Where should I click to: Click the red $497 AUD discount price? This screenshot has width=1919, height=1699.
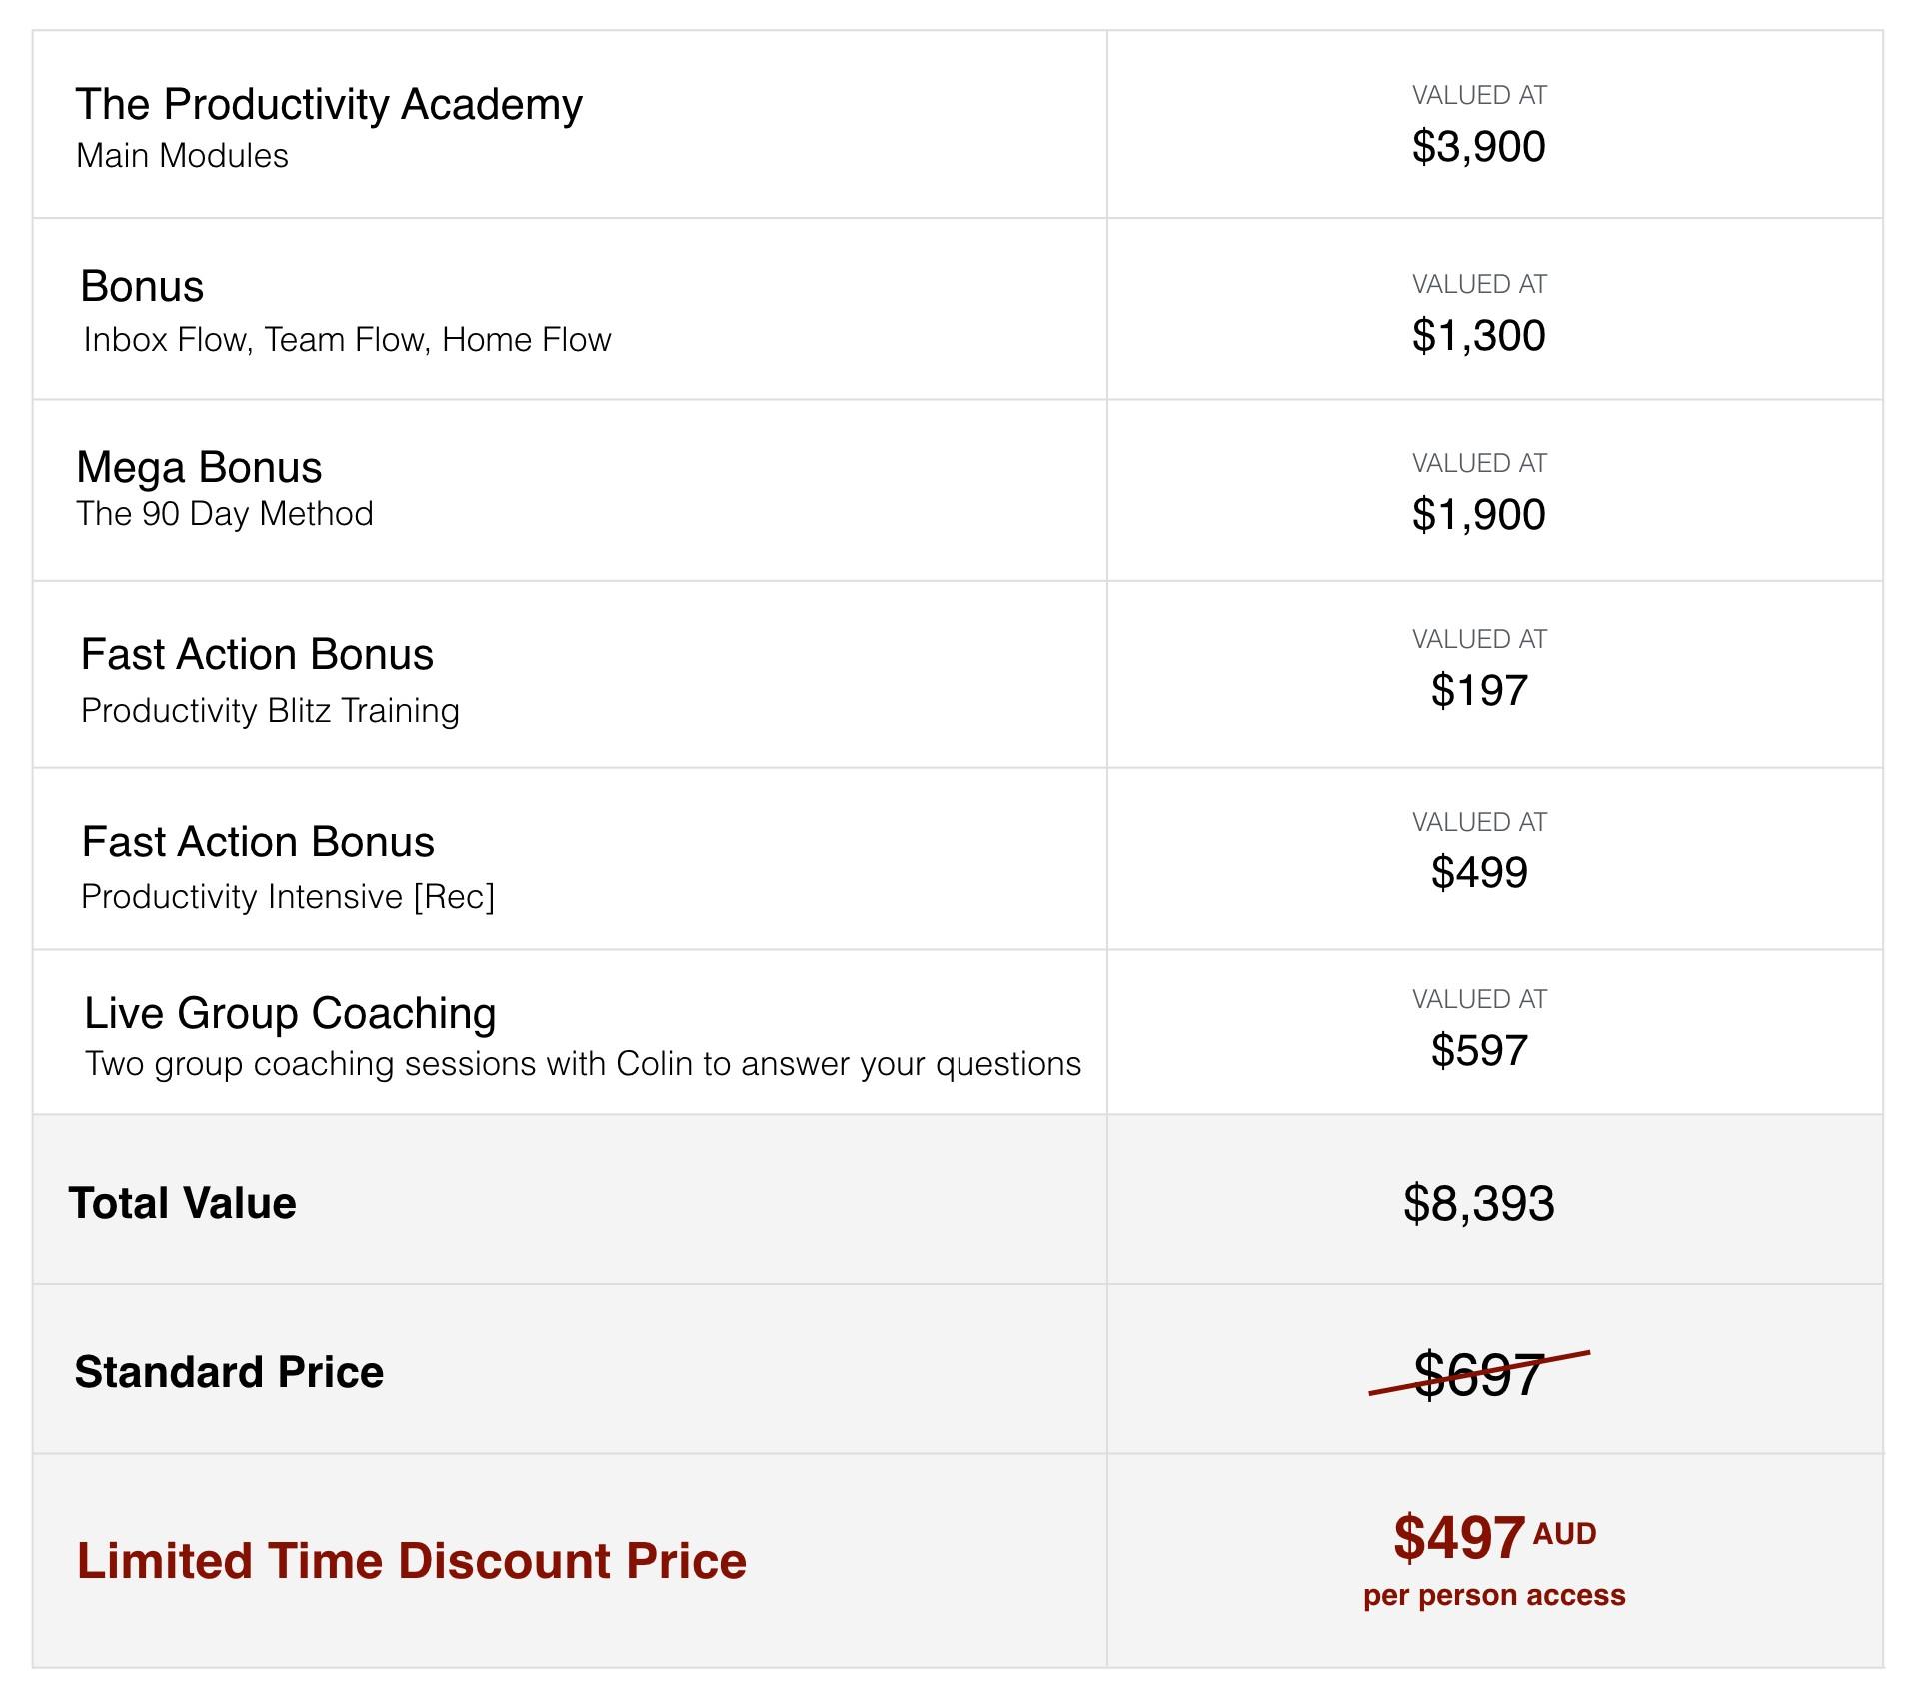coord(1460,1538)
